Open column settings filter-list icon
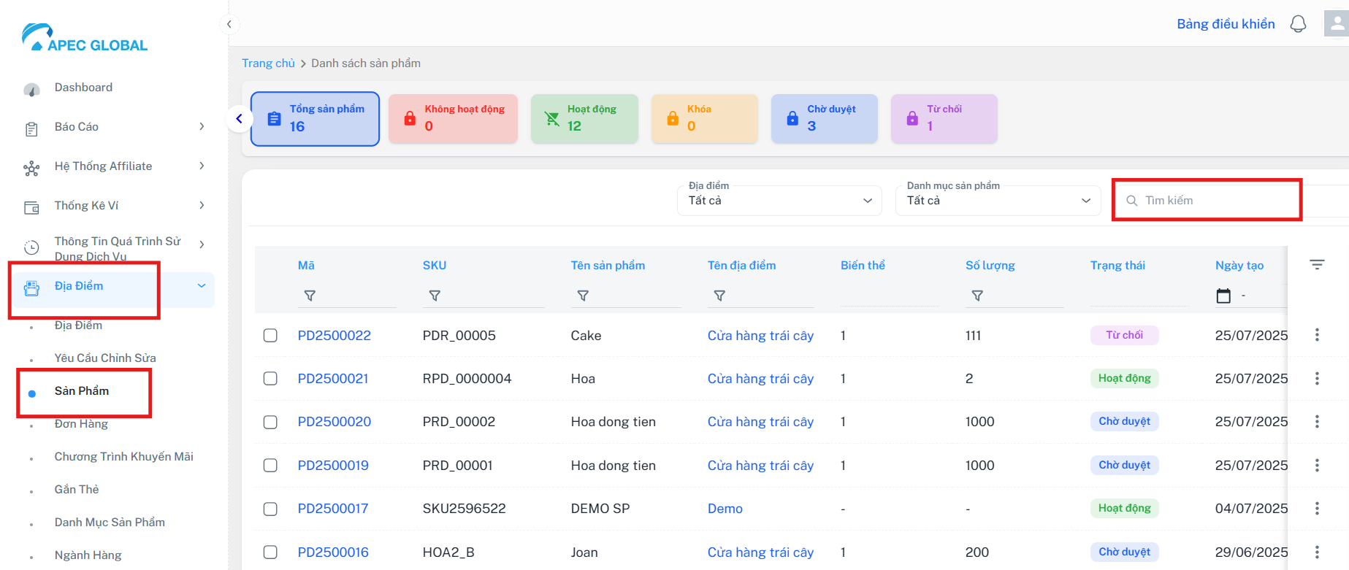The height and width of the screenshot is (570, 1349). pos(1317,265)
